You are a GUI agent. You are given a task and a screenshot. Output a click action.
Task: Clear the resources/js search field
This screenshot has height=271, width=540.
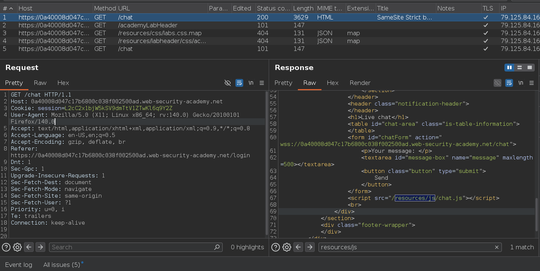point(497,247)
